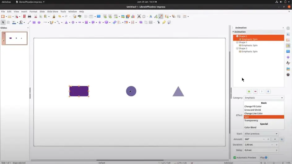Click the red Remove Effect button
292x164 pixels.
click(255, 91)
